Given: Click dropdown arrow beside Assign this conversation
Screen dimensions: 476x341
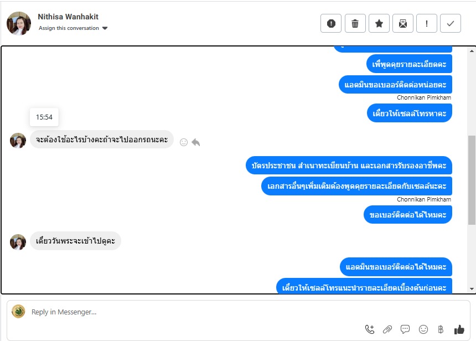Looking at the screenshot, I should point(105,28).
